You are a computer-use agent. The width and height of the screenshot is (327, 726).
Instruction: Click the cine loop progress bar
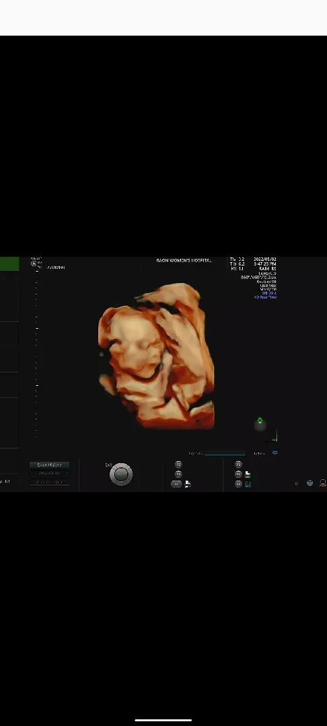point(225,454)
